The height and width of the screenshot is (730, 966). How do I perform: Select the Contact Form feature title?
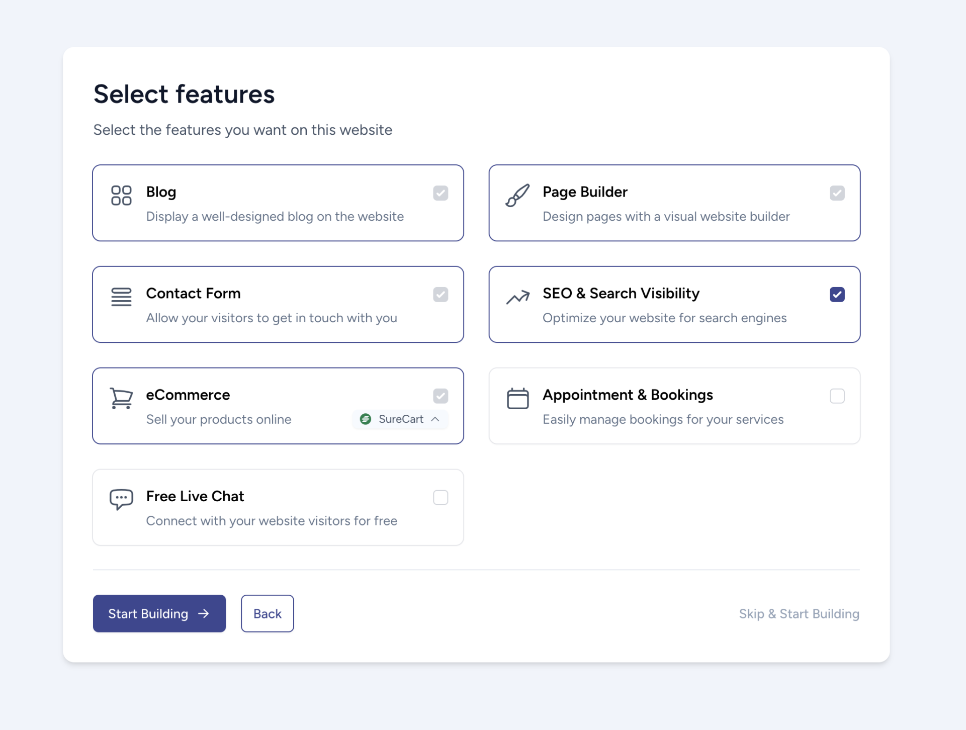coord(193,293)
